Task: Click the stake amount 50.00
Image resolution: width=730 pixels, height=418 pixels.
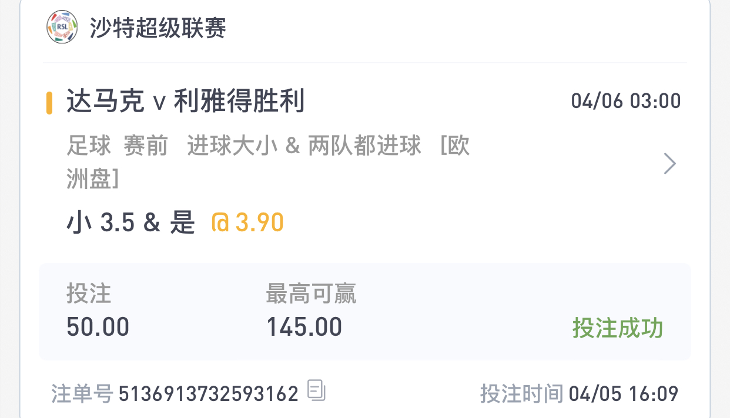Action: (98, 327)
